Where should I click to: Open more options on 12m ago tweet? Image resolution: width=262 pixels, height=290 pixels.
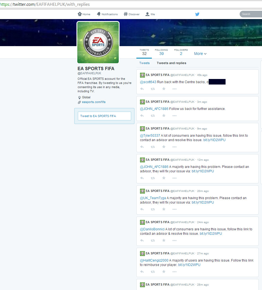point(174,178)
